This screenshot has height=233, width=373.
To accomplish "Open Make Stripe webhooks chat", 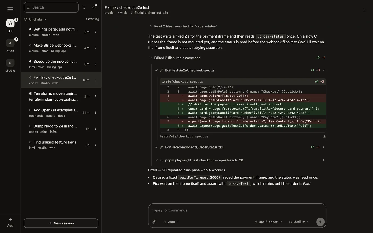I will (x=61, y=48).
